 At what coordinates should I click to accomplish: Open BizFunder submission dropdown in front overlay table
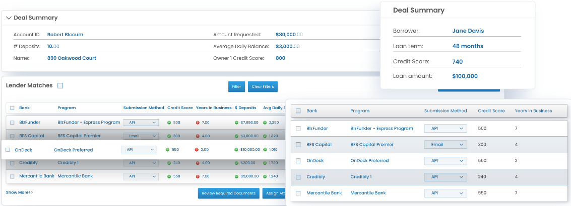446,129
